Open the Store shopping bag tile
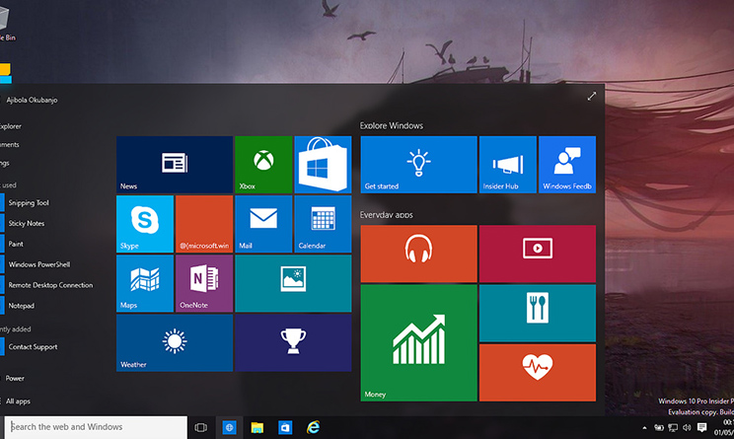This screenshot has width=734, height=439. click(x=323, y=165)
